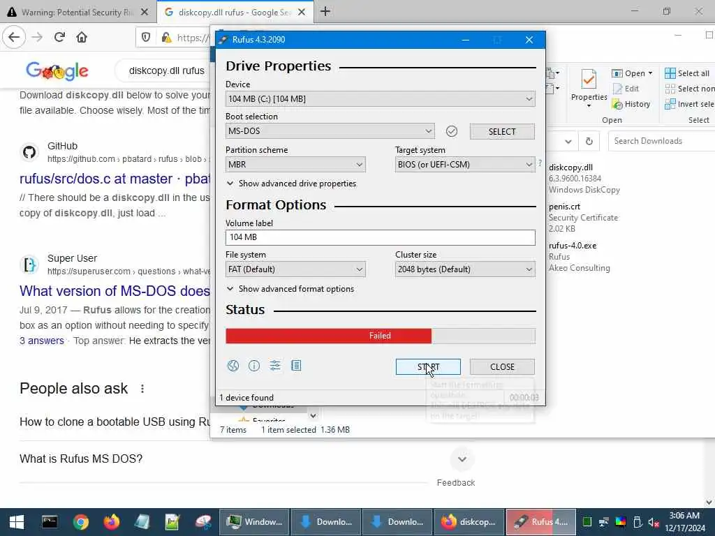Viewport: 715px width, 536px height.
Task: Refresh the Explorer Downloads folder
Action: click(x=589, y=141)
